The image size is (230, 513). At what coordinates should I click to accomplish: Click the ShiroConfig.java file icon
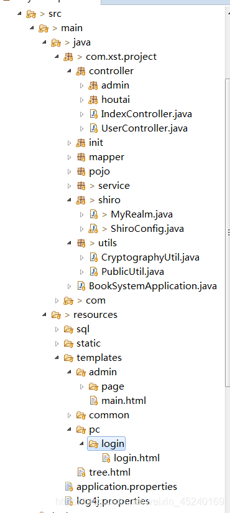pos(94,229)
